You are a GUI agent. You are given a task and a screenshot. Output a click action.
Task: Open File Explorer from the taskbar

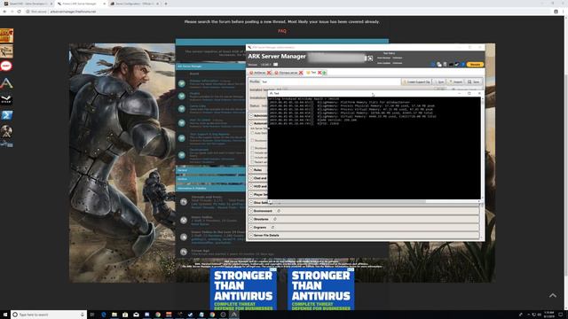tap(114, 315)
